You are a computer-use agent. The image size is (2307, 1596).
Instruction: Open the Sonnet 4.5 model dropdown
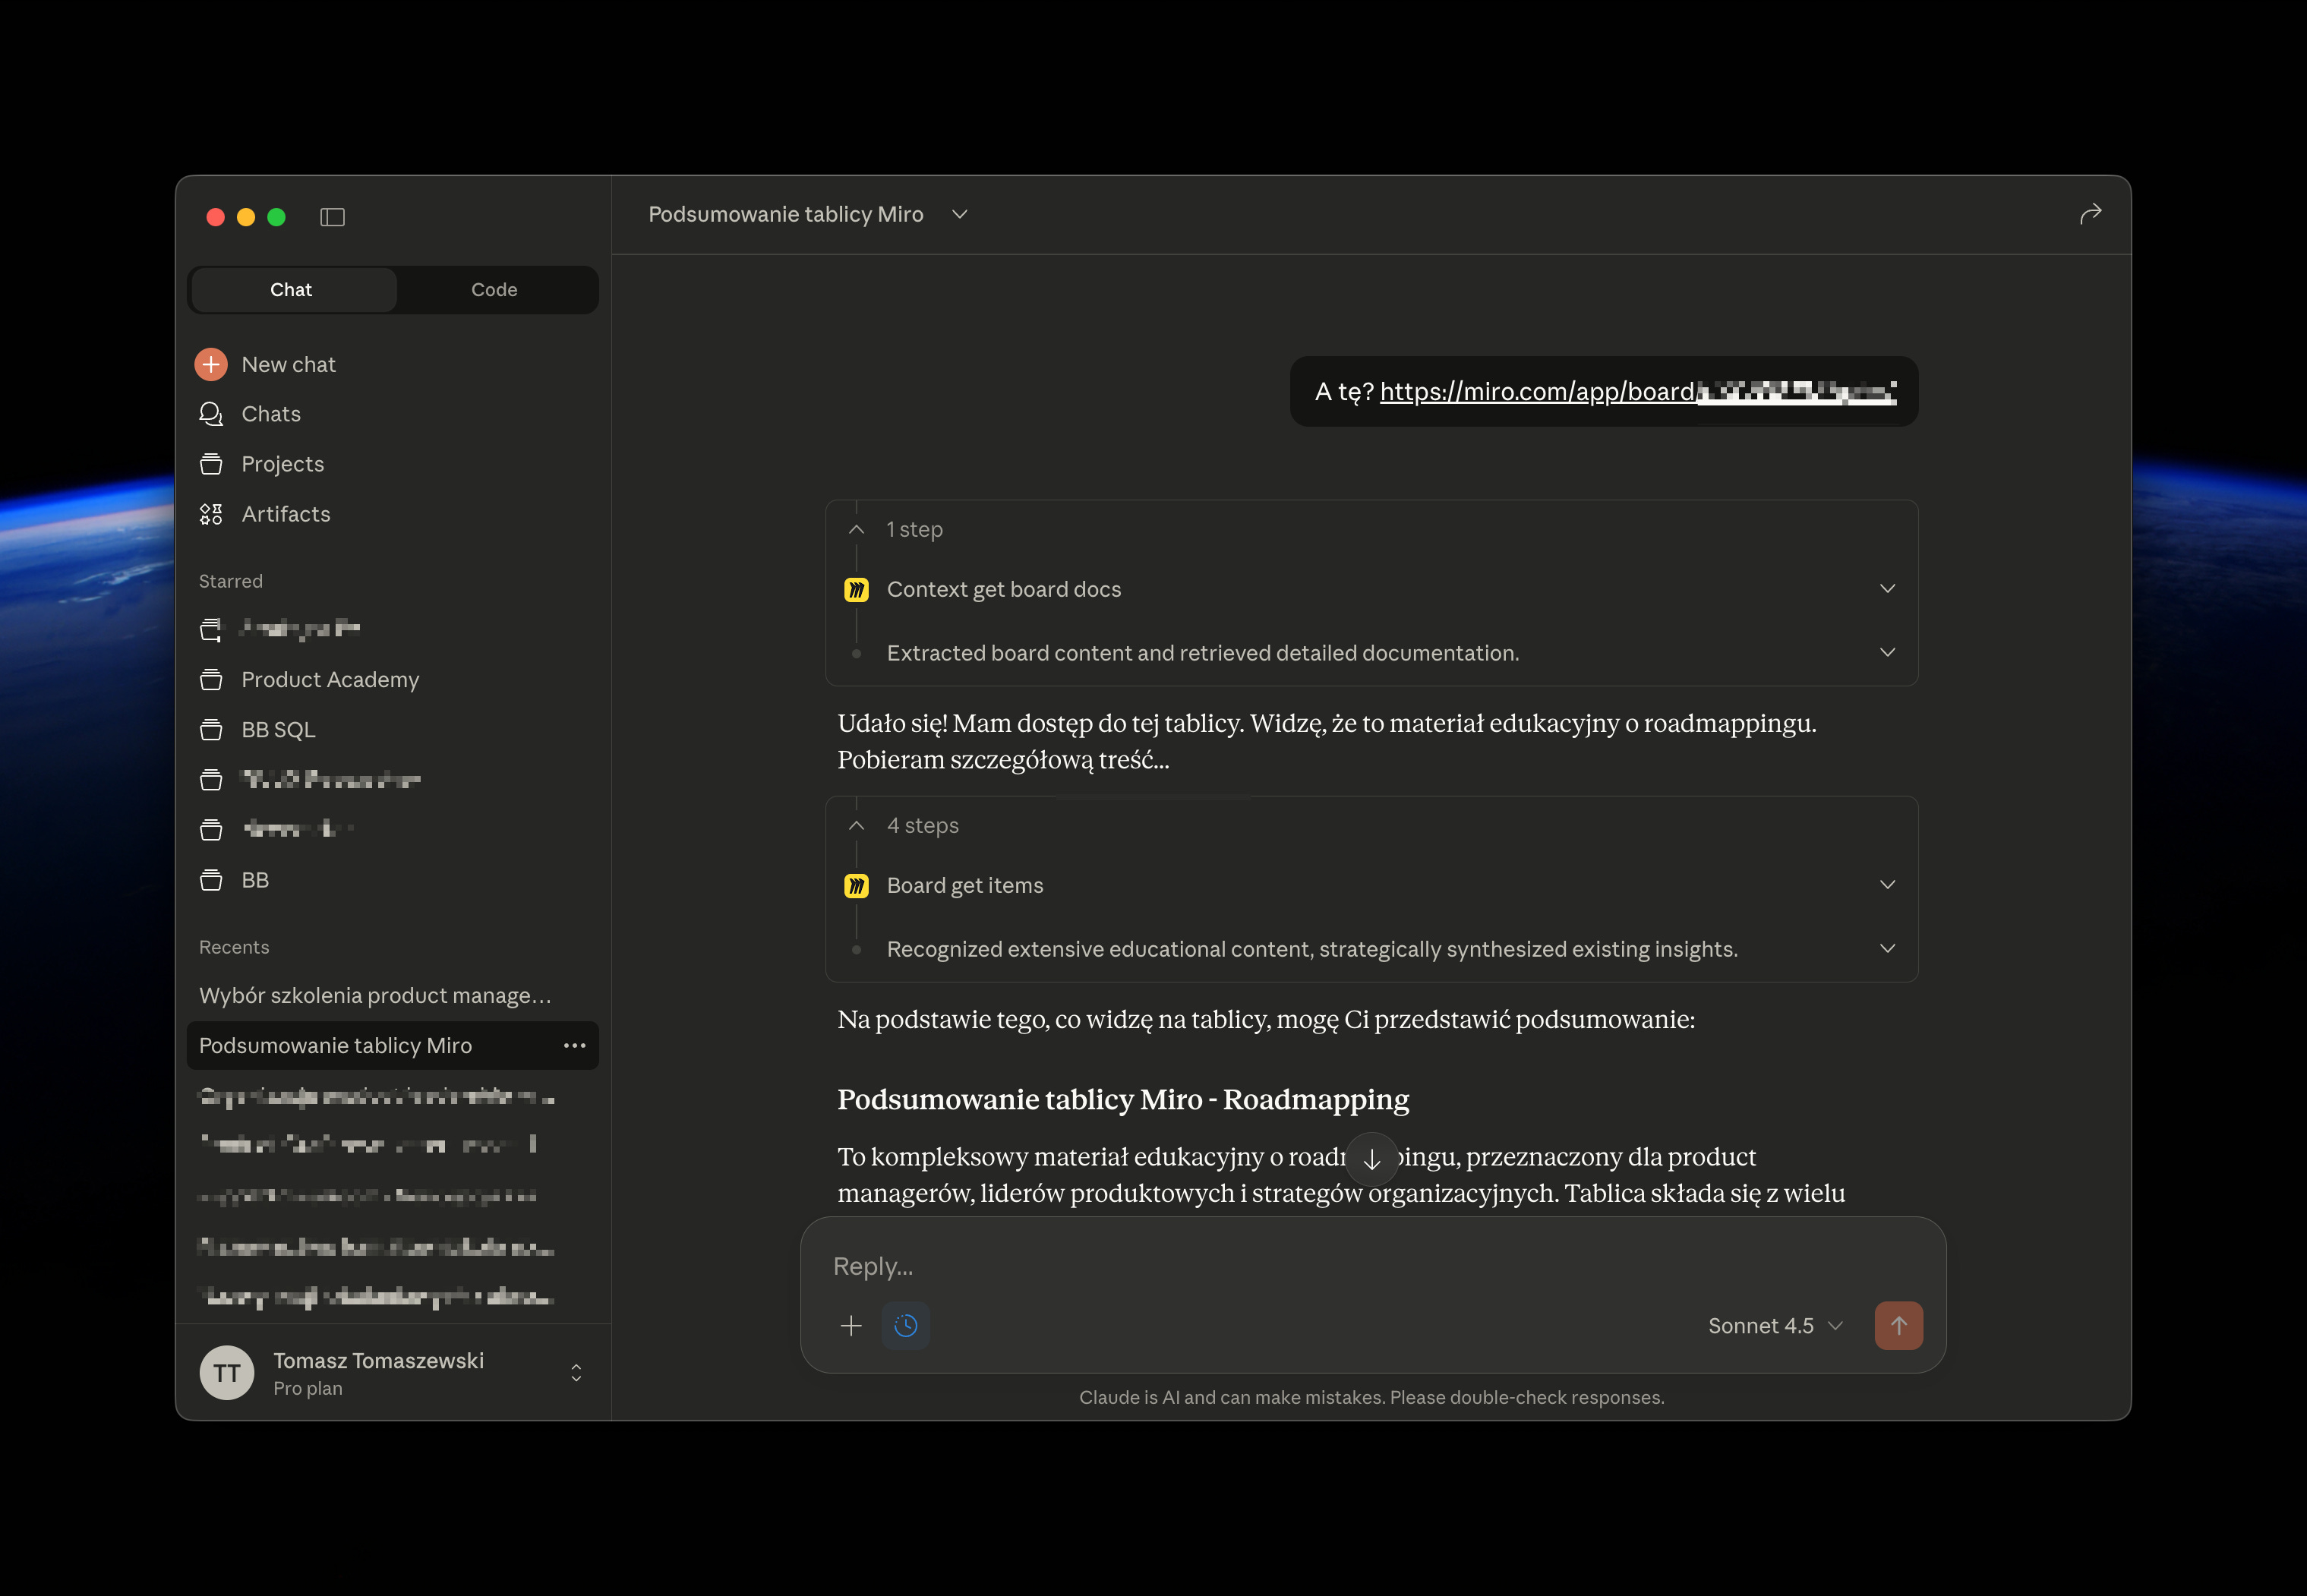[1774, 1326]
